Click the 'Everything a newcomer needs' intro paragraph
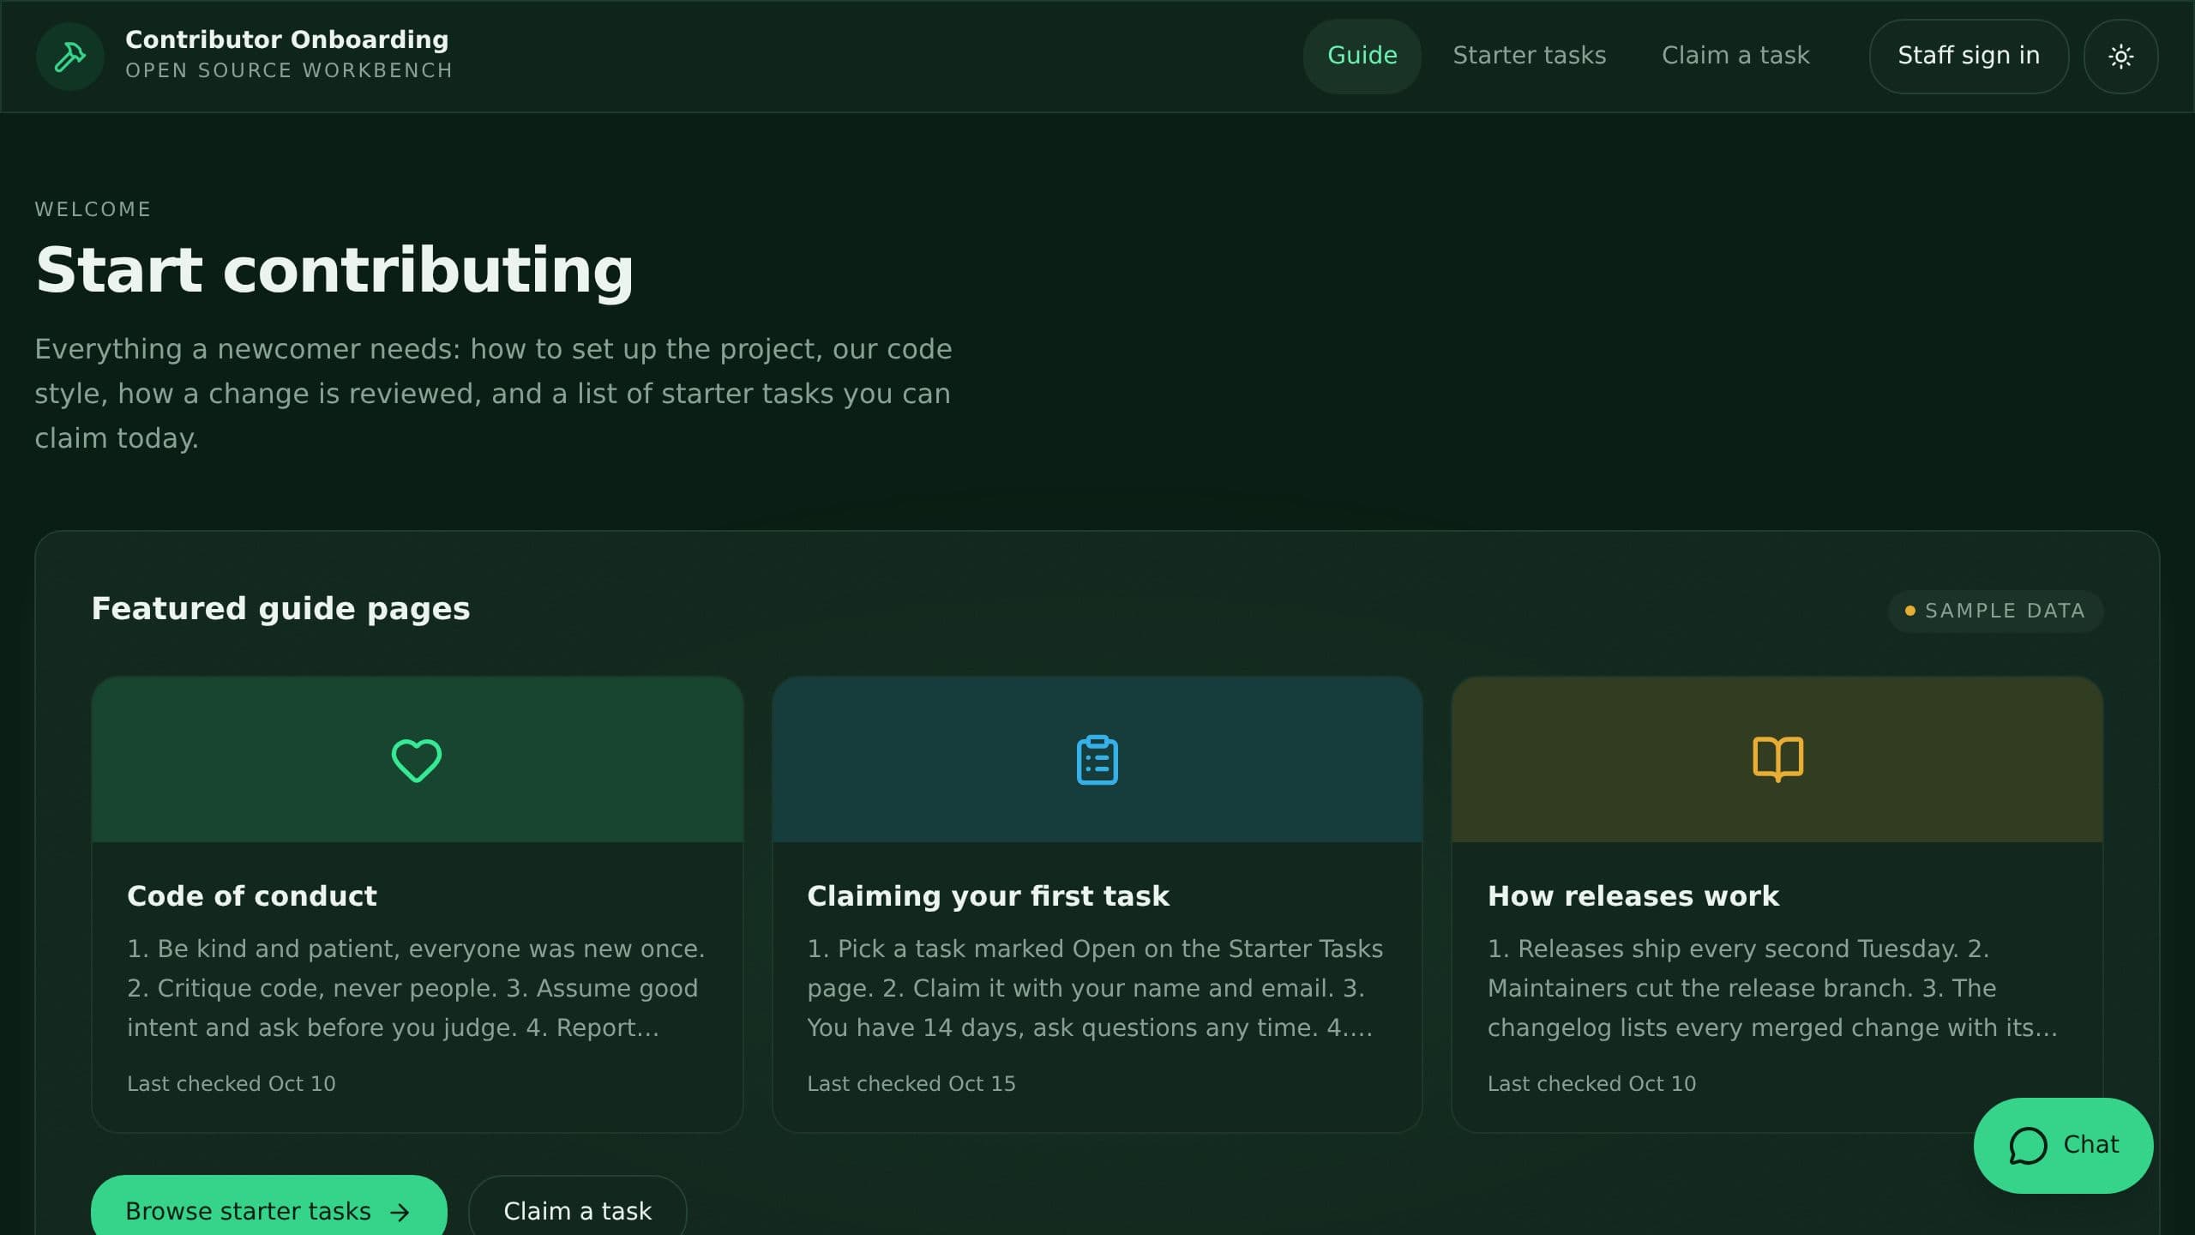 coord(493,394)
